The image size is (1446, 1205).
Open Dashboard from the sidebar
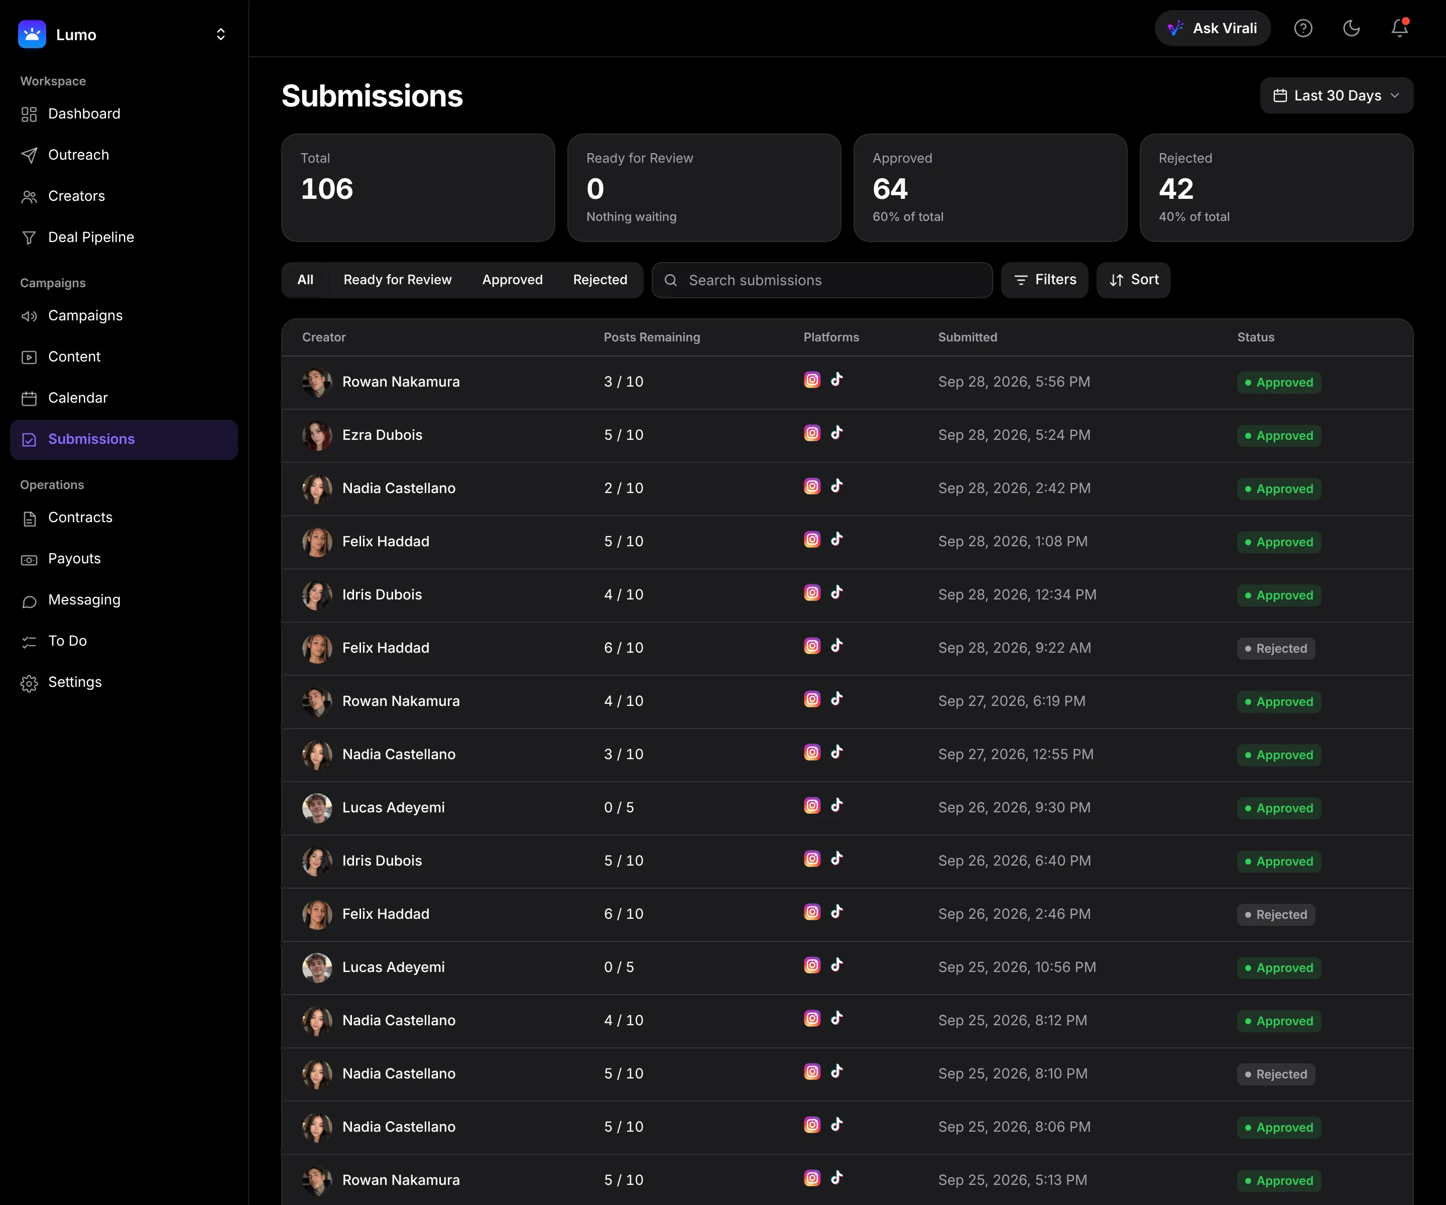(x=124, y=113)
